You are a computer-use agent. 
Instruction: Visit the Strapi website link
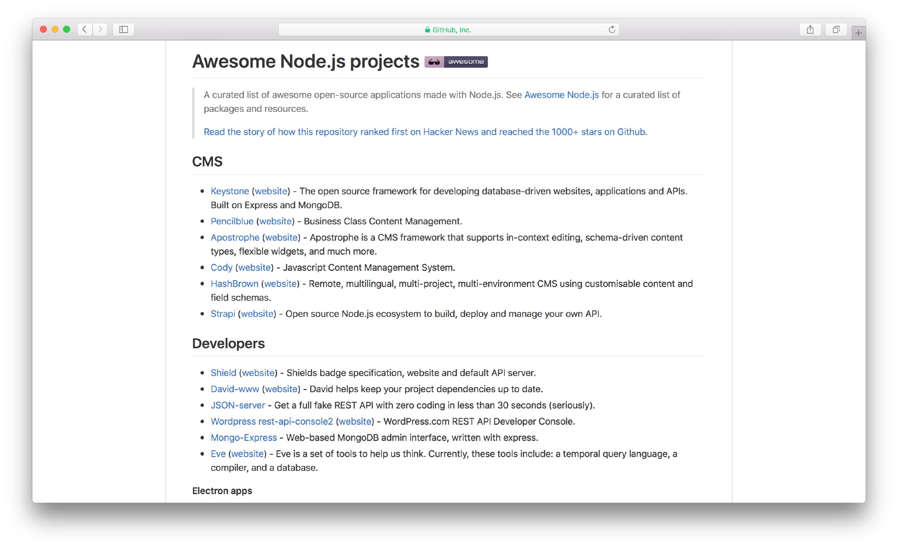click(x=257, y=314)
